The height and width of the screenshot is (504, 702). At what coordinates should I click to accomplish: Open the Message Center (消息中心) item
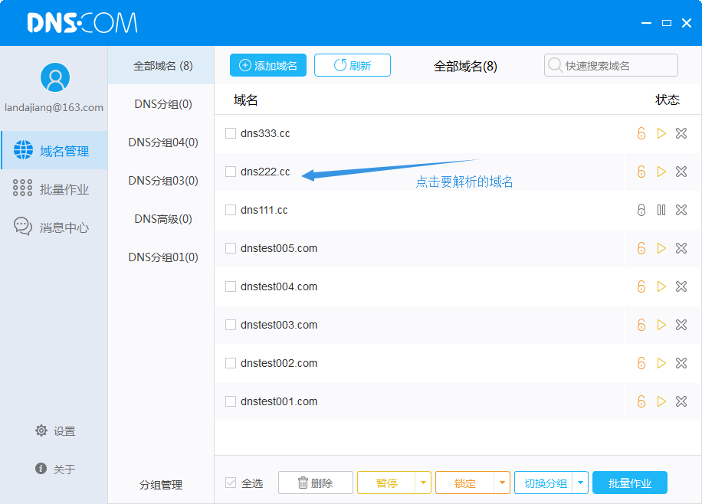(x=54, y=227)
